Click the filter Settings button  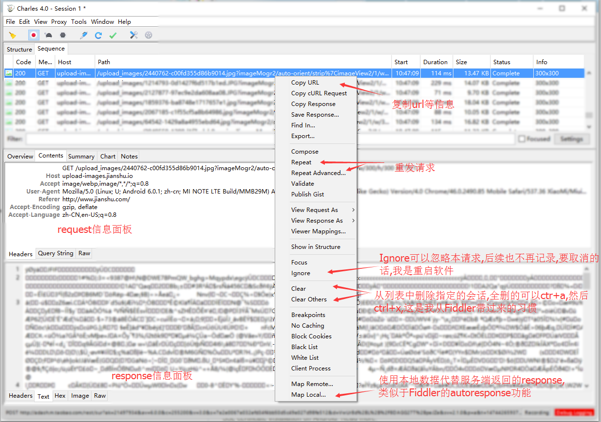click(571, 139)
